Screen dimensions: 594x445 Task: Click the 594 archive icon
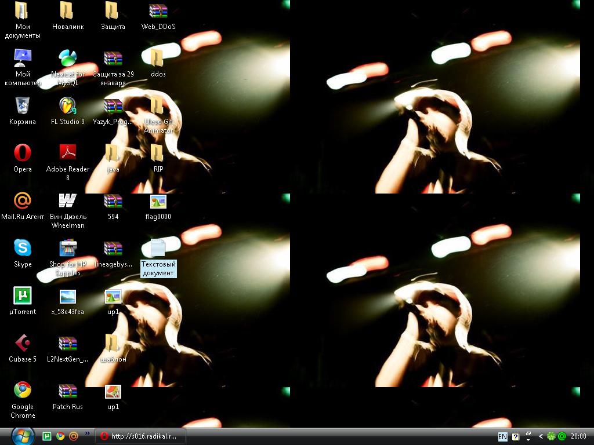coord(113,201)
